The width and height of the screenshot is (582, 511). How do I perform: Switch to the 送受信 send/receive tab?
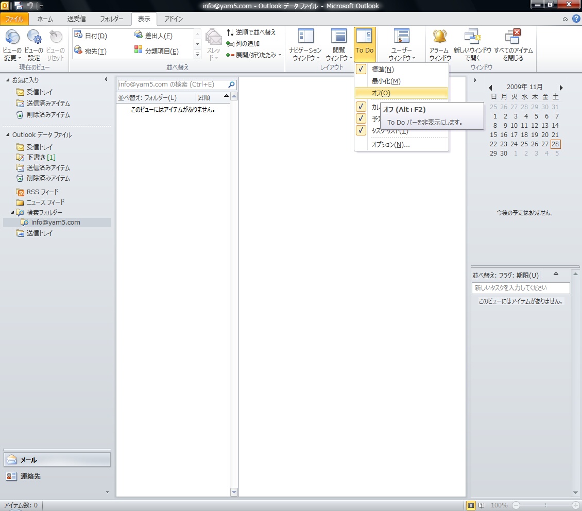(76, 19)
